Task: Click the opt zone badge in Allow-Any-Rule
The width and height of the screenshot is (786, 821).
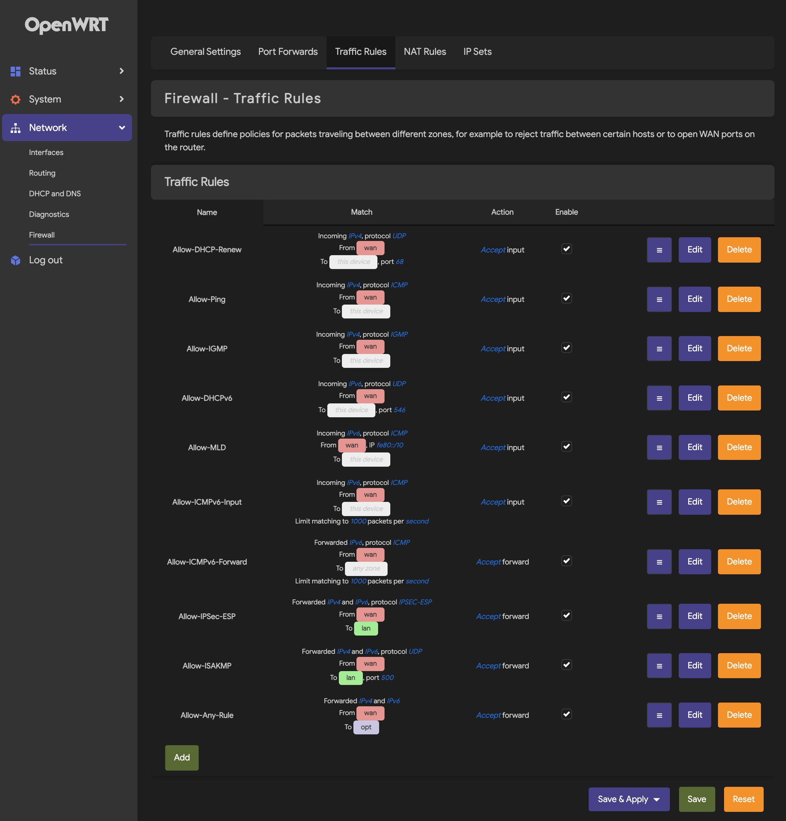Action: click(366, 727)
